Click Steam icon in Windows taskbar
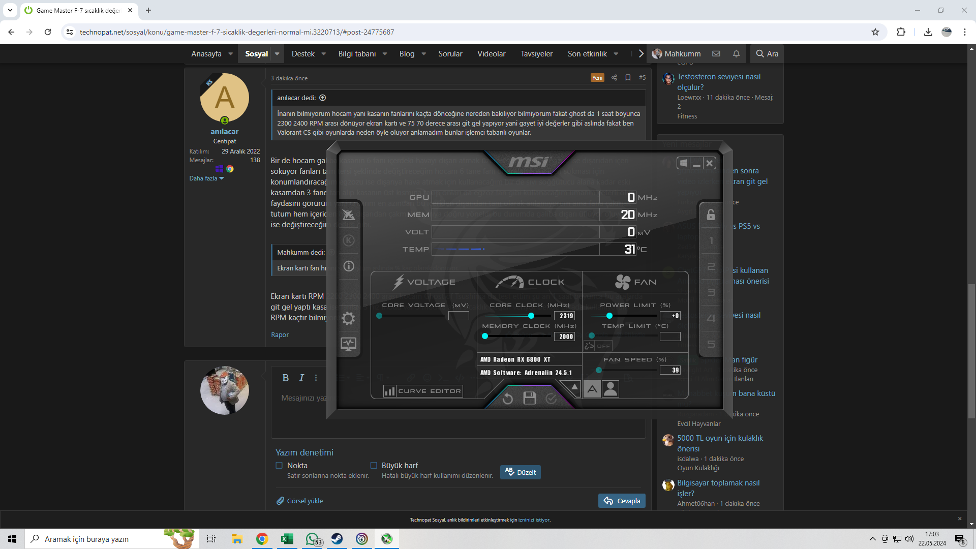Image resolution: width=976 pixels, height=549 pixels. [337, 539]
